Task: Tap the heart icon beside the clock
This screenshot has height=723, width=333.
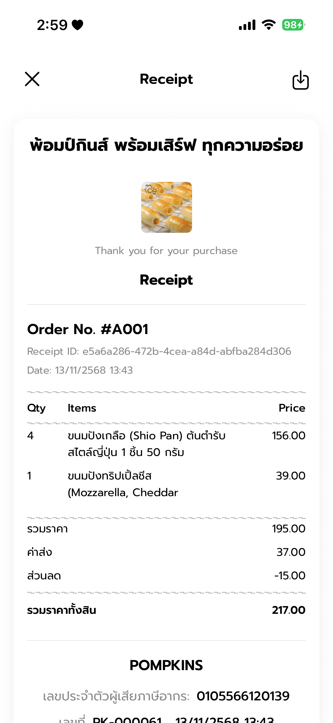Action: (x=77, y=25)
